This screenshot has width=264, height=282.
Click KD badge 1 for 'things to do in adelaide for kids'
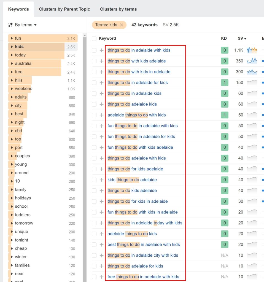[225, 83]
